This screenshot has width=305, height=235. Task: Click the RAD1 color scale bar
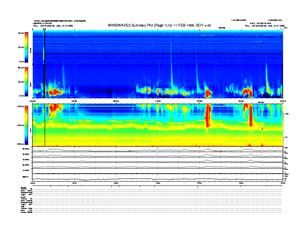26,82
